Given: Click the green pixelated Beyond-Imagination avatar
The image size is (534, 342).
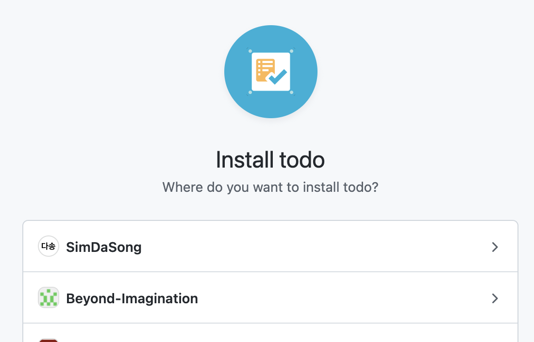Looking at the screenshot, I should pyautogui.click(x=49, y=297).
